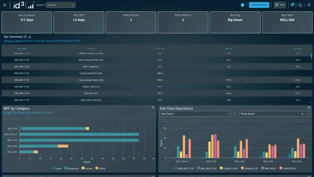Select By Well NPT view

[8, 113]
